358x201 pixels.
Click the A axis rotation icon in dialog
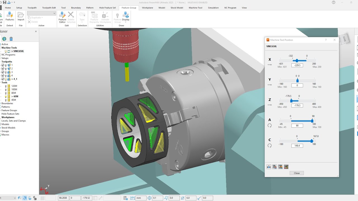coord(270,126)
